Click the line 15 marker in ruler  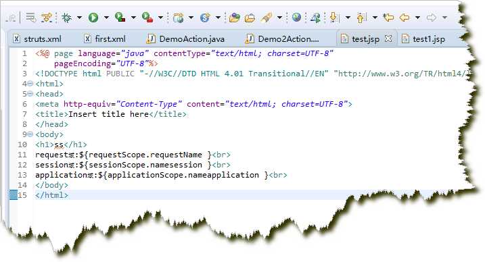[x=14, y=195]
